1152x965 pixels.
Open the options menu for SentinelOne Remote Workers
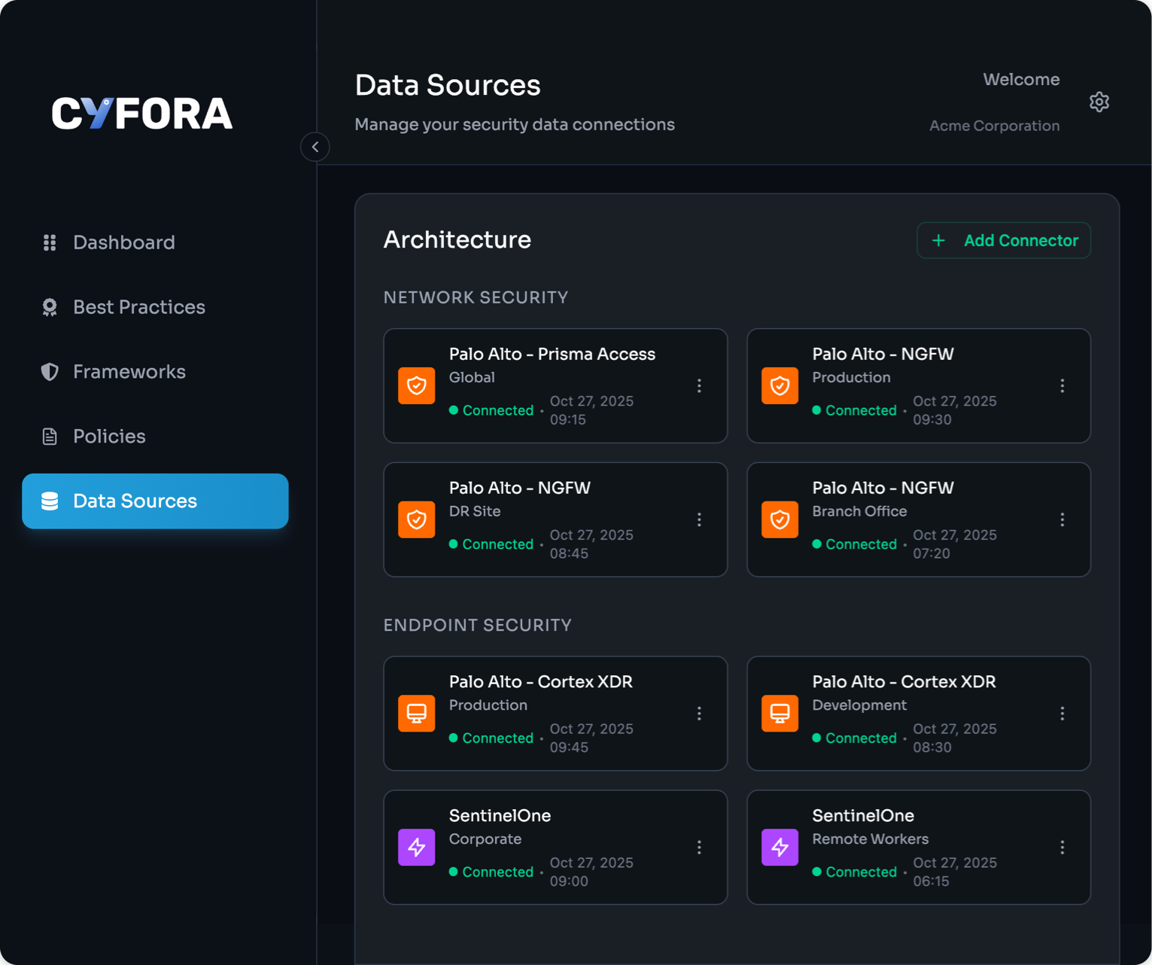1062,848
